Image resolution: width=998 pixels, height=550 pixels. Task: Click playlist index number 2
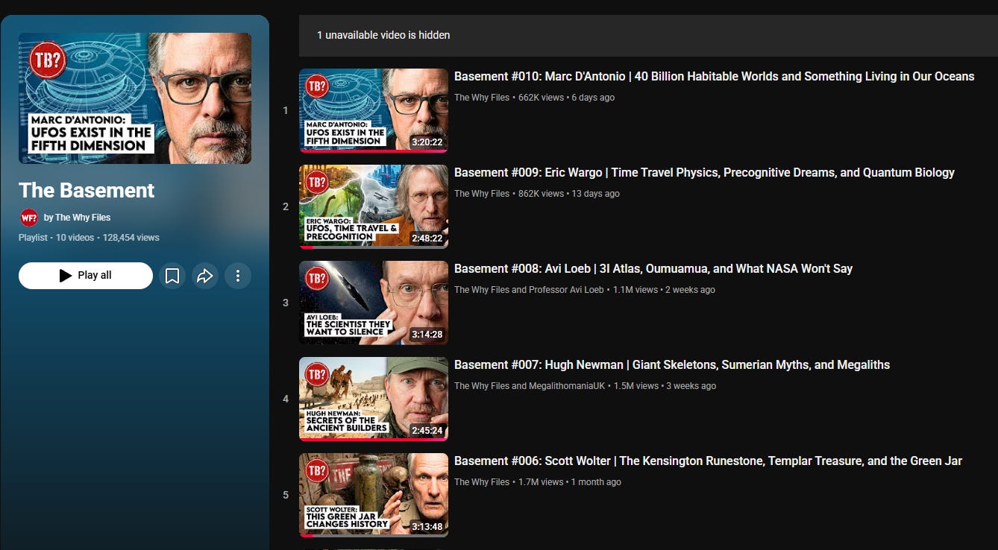coord(285,207)
